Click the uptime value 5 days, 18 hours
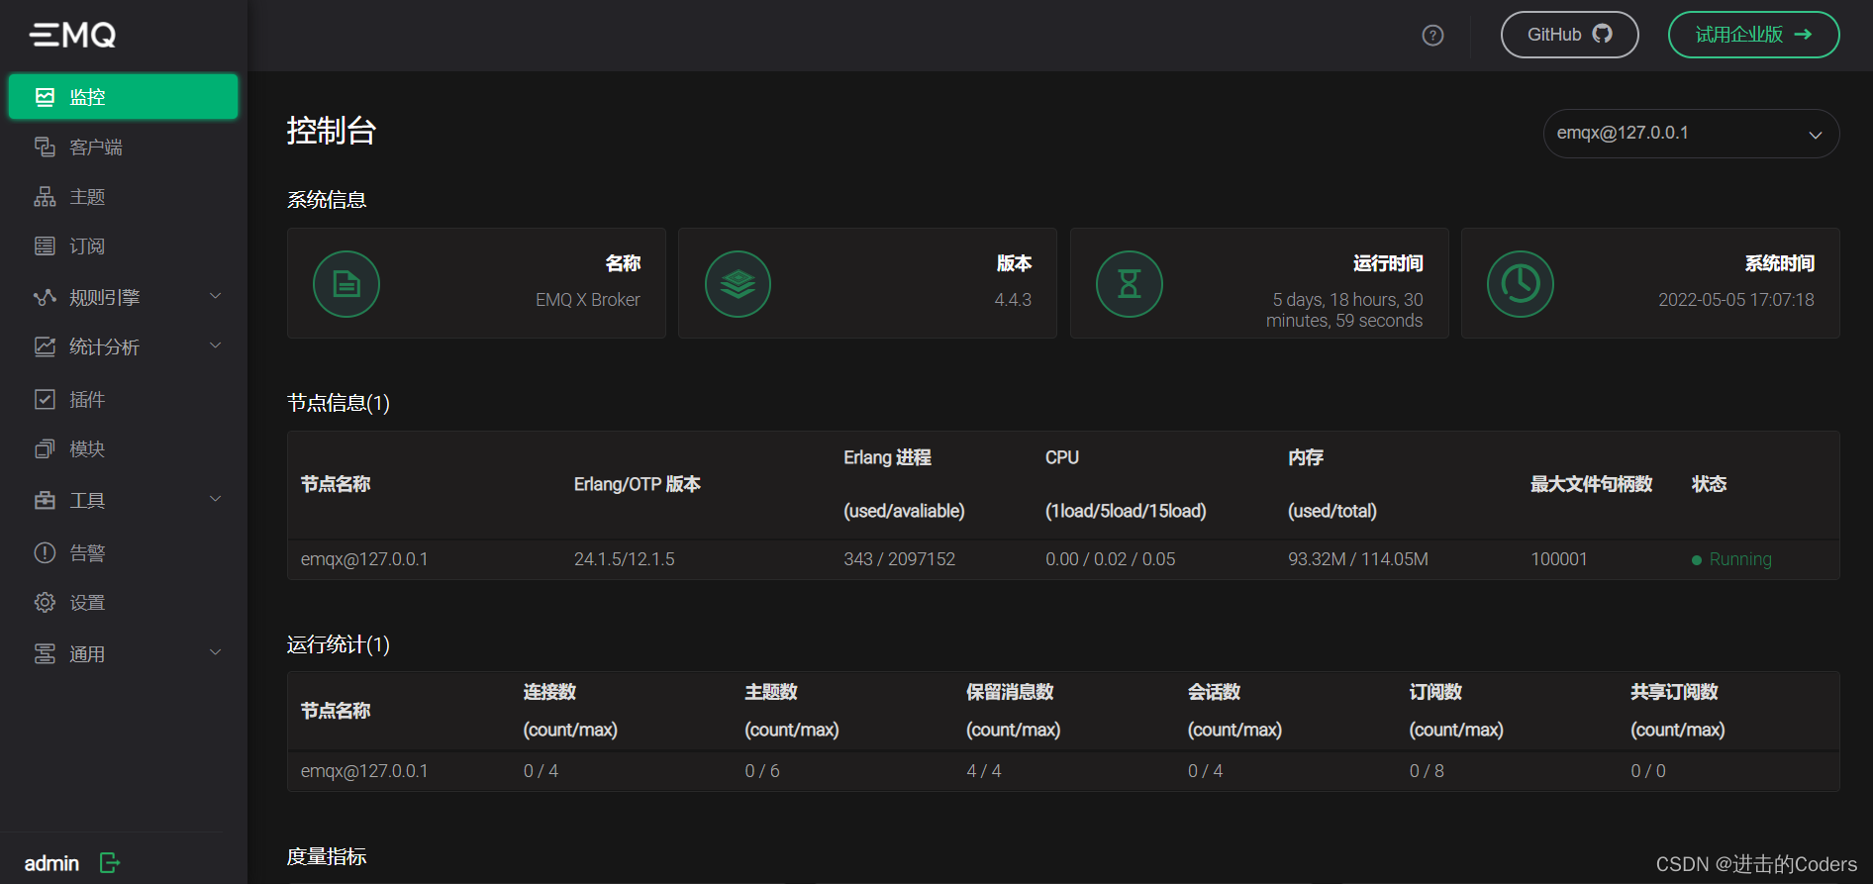Image resolution: width=1873 pixels, height=884 pixels. [1344, 310]
